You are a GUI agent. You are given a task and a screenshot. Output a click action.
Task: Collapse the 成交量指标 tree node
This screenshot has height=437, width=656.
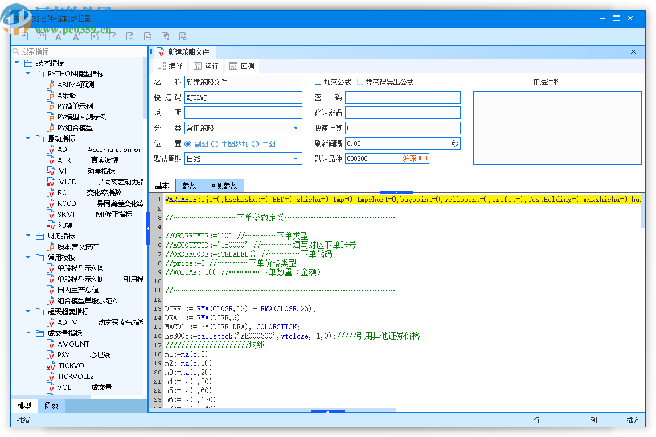click(28, 333)
